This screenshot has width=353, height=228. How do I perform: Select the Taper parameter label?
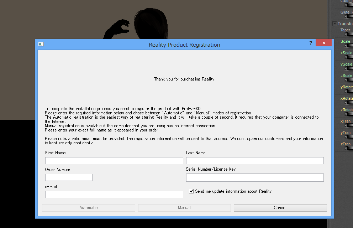tap(345, 30)
